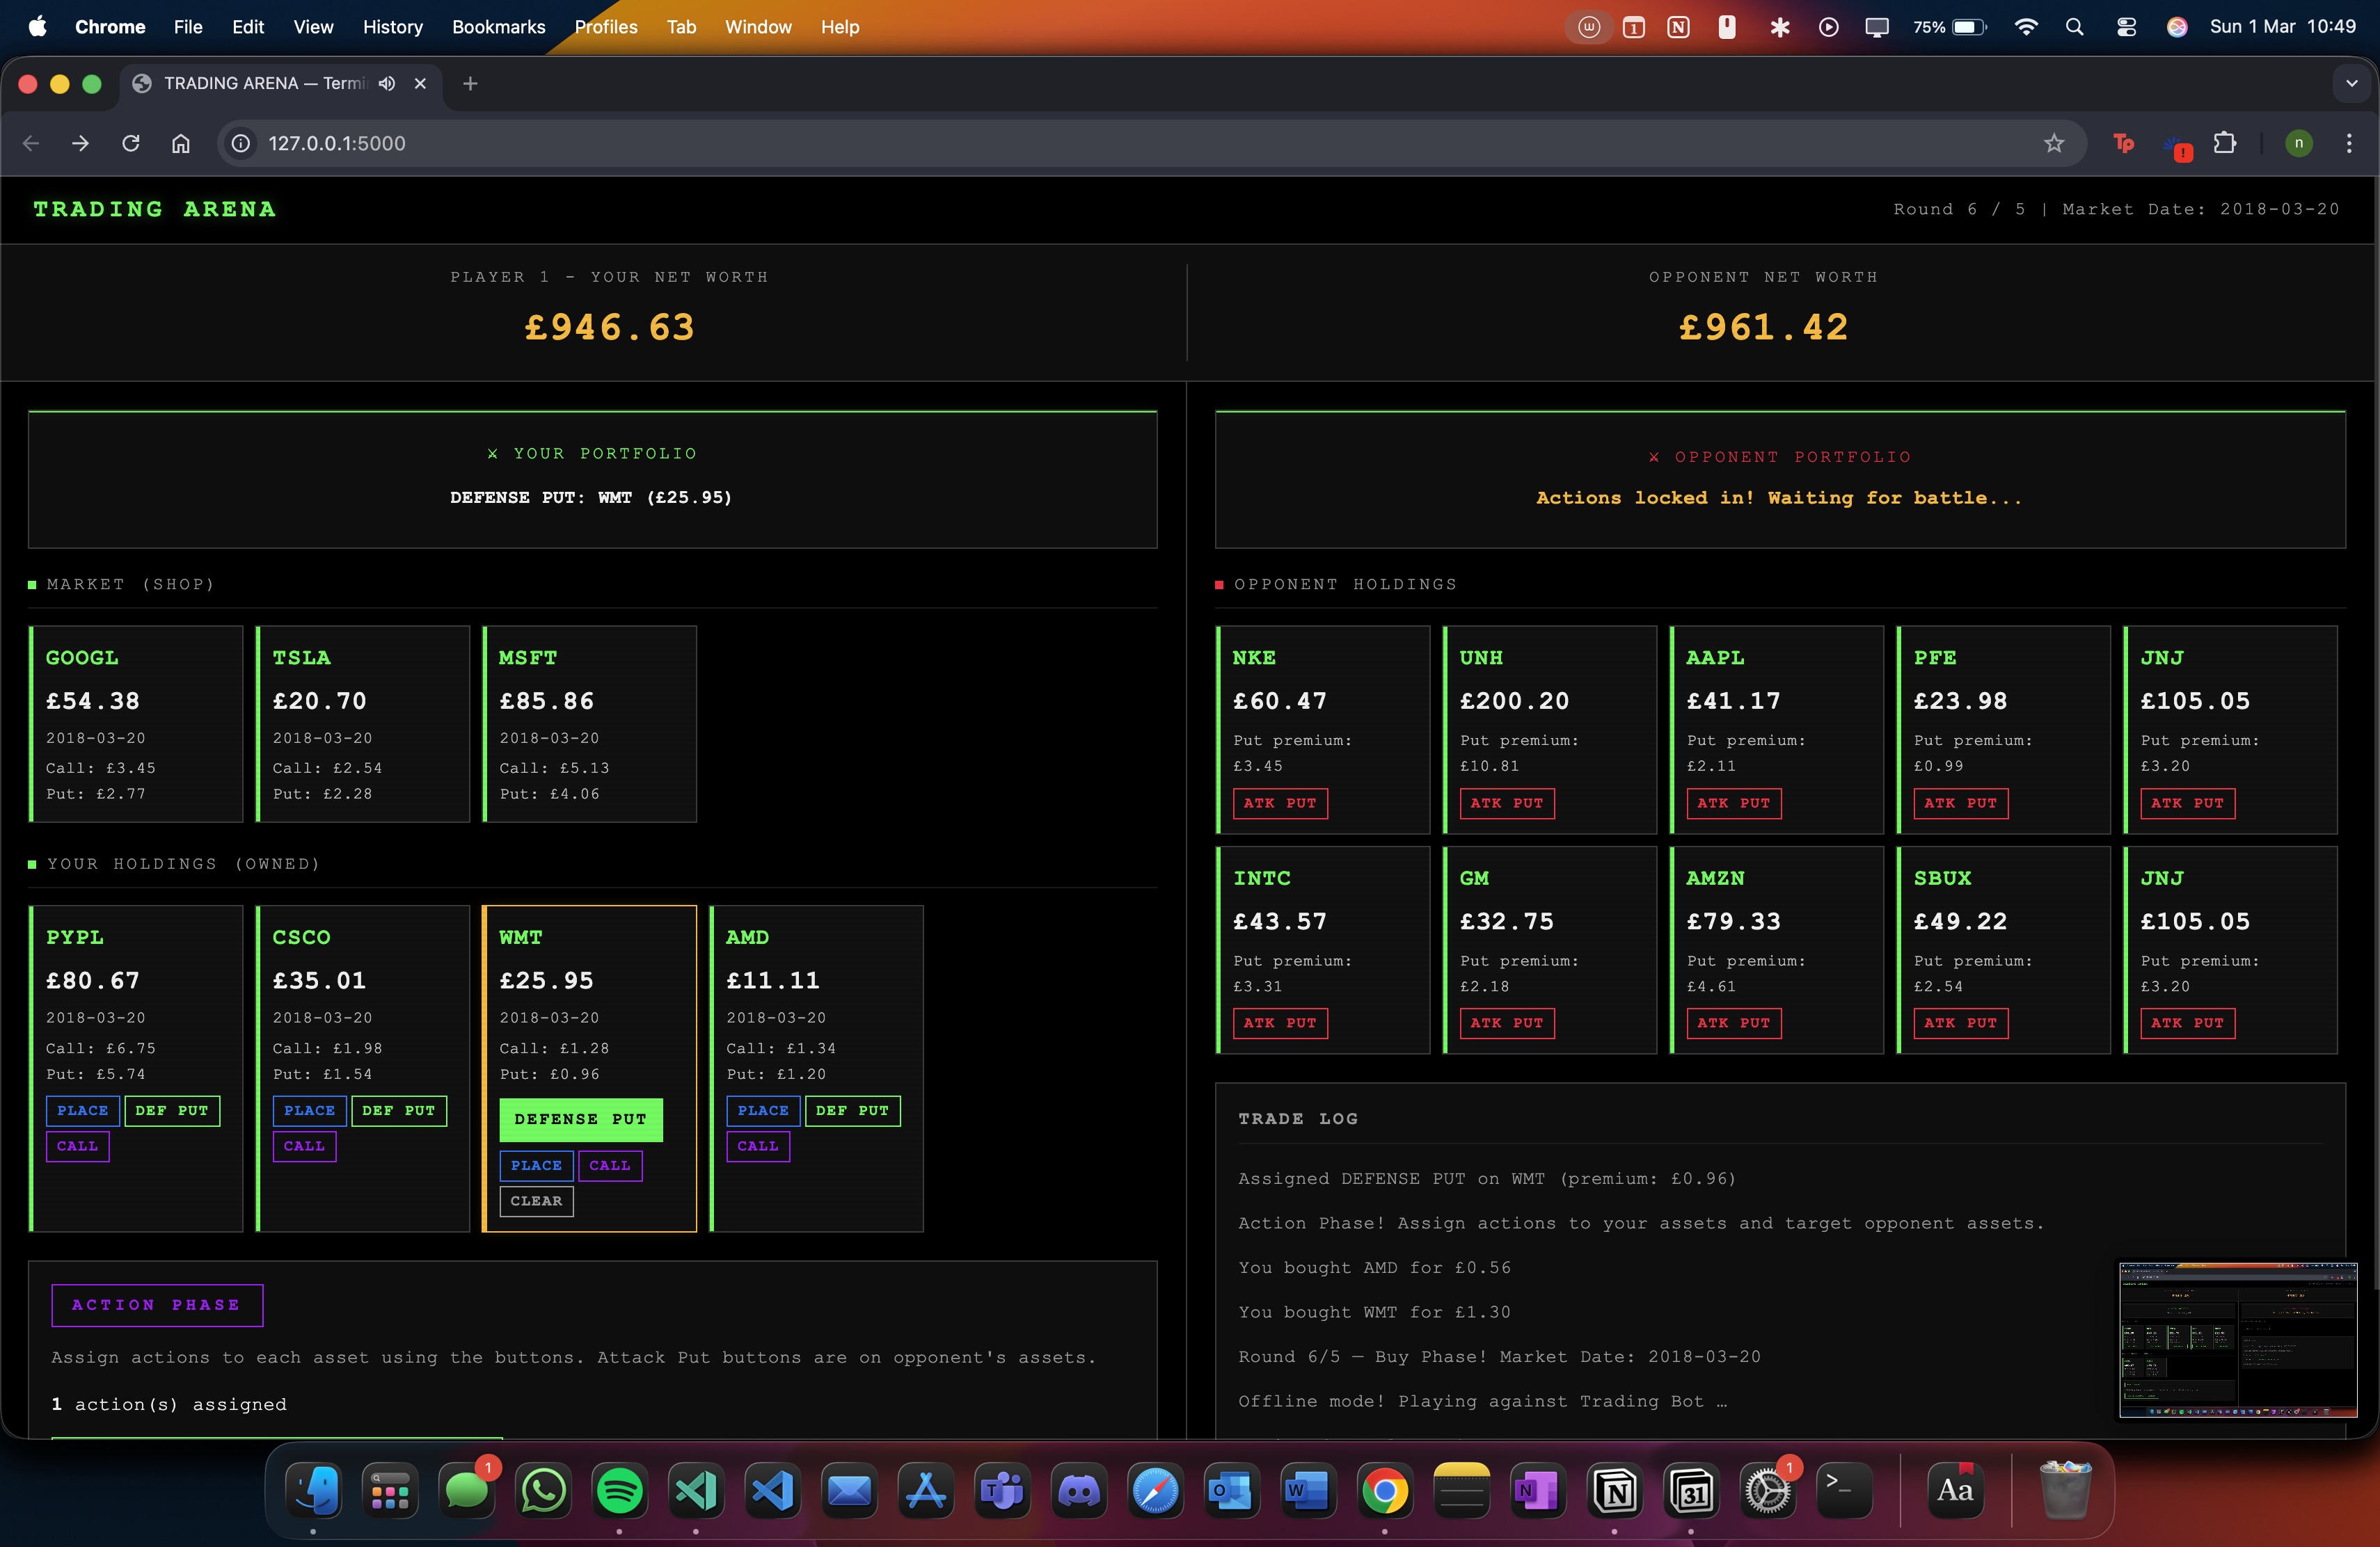This screenshot has height=1547, width=2380.
Task: Open Chrome's three-dot menu
Action: (x=2348, y=143)
